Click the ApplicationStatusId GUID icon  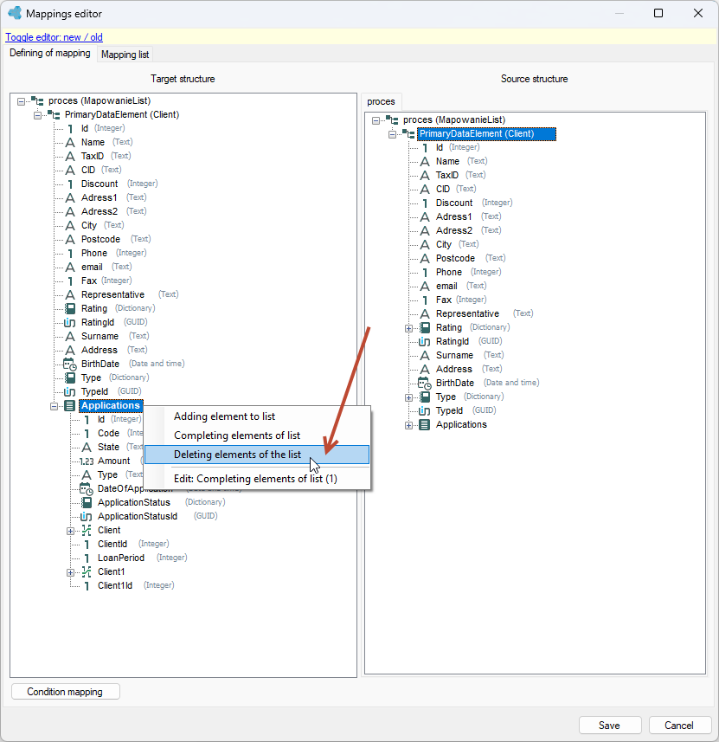(x=87, y=516)
